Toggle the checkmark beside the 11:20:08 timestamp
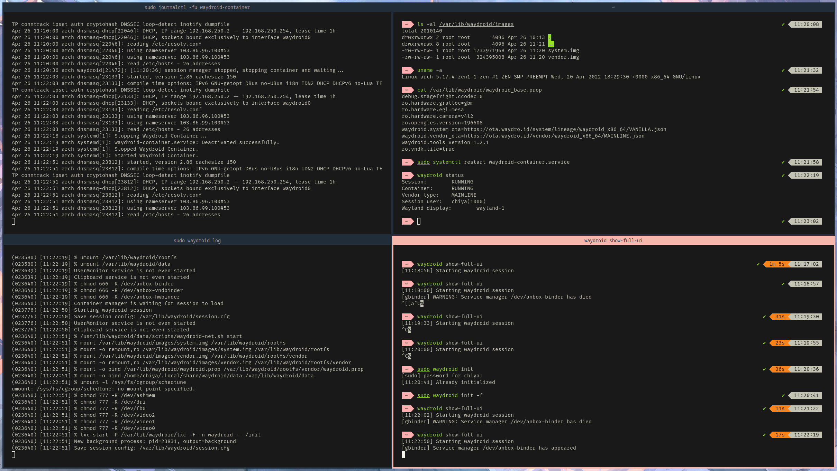The image size is (837, 471). point(783,24)
